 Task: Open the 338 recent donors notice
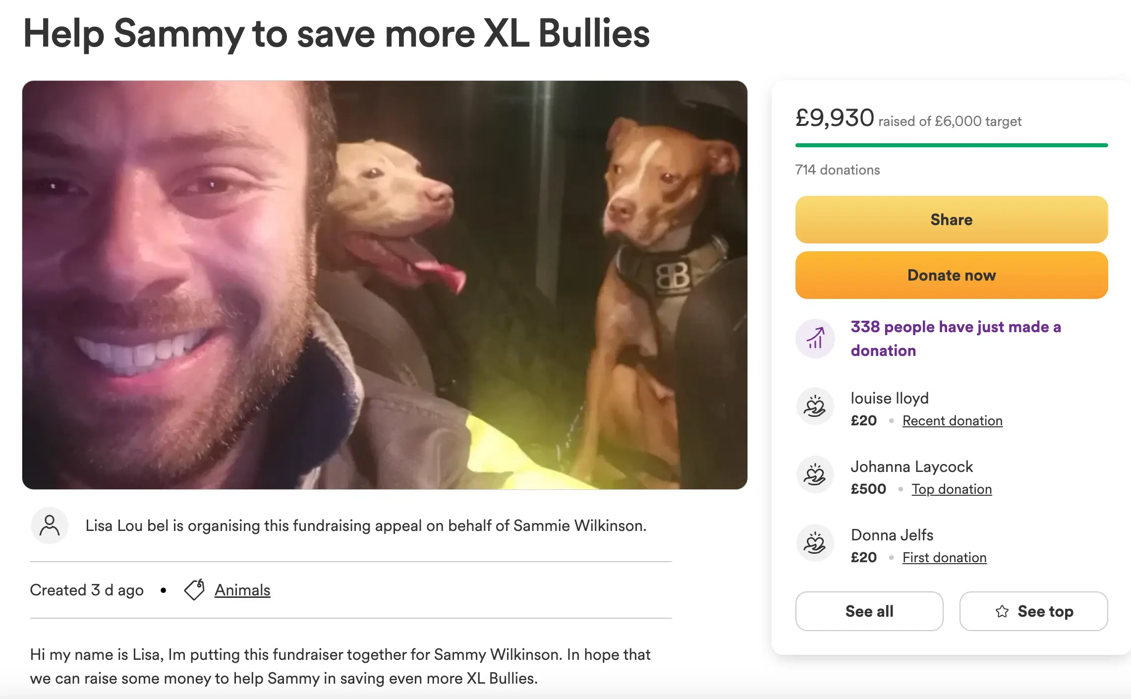tap(956, 338)
